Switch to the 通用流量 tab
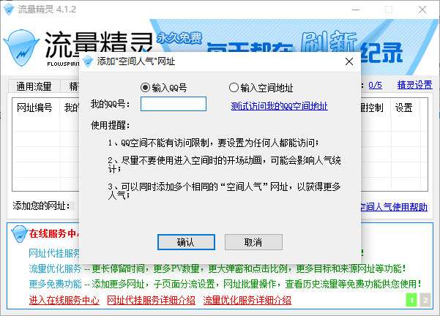The width and height of the screenshot is (440, 316). click(x=34, y=86)
